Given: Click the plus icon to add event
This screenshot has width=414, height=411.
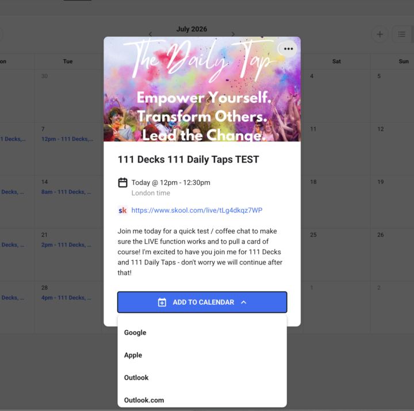Looking at the screenshot, I should click(x=379, y=34).
